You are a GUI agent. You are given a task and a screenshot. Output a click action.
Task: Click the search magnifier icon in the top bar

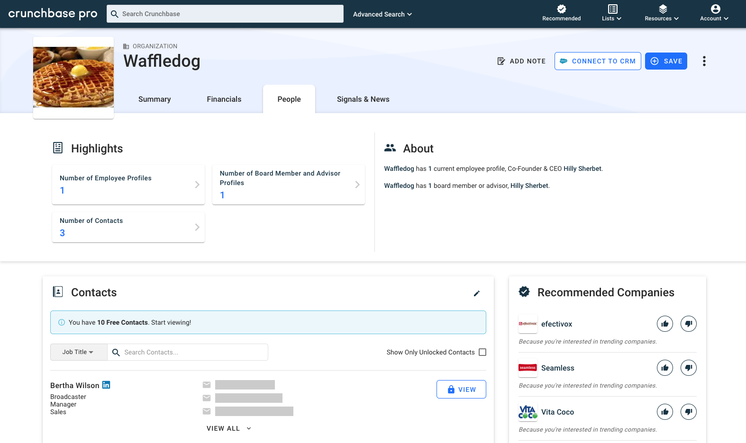pos(114,14)
